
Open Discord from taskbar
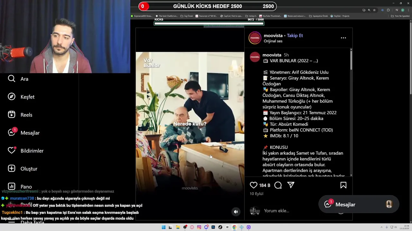206,227
